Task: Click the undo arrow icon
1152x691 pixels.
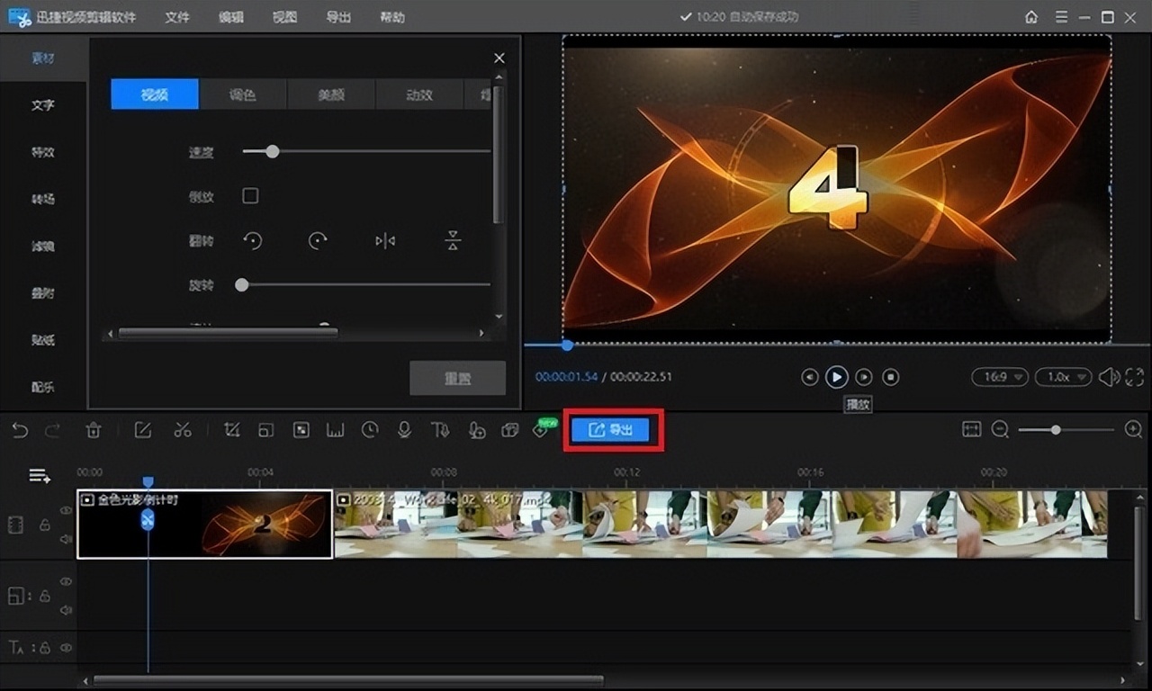Action: [20, 430]
